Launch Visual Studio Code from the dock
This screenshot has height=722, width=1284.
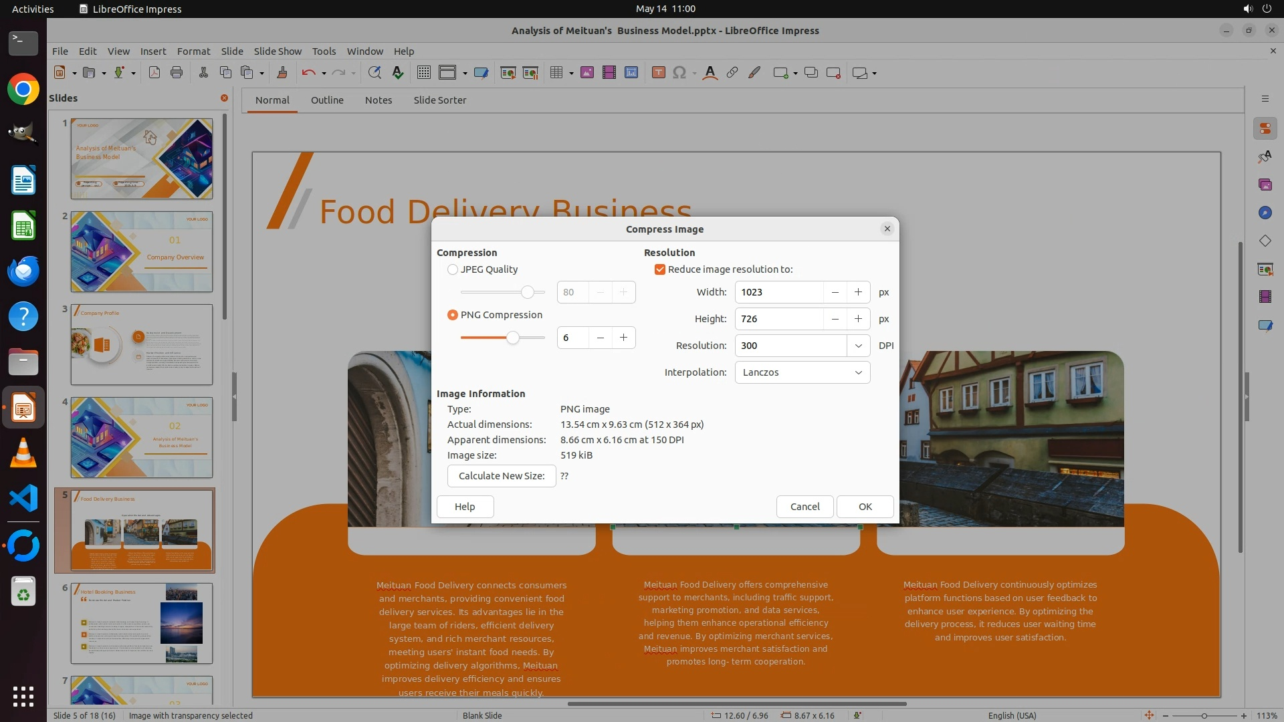click(x=23, y=499)
